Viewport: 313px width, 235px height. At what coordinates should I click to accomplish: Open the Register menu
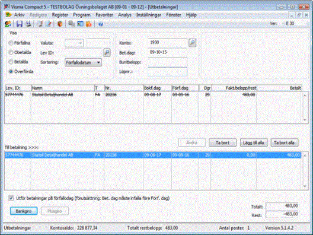pos(60,15)
